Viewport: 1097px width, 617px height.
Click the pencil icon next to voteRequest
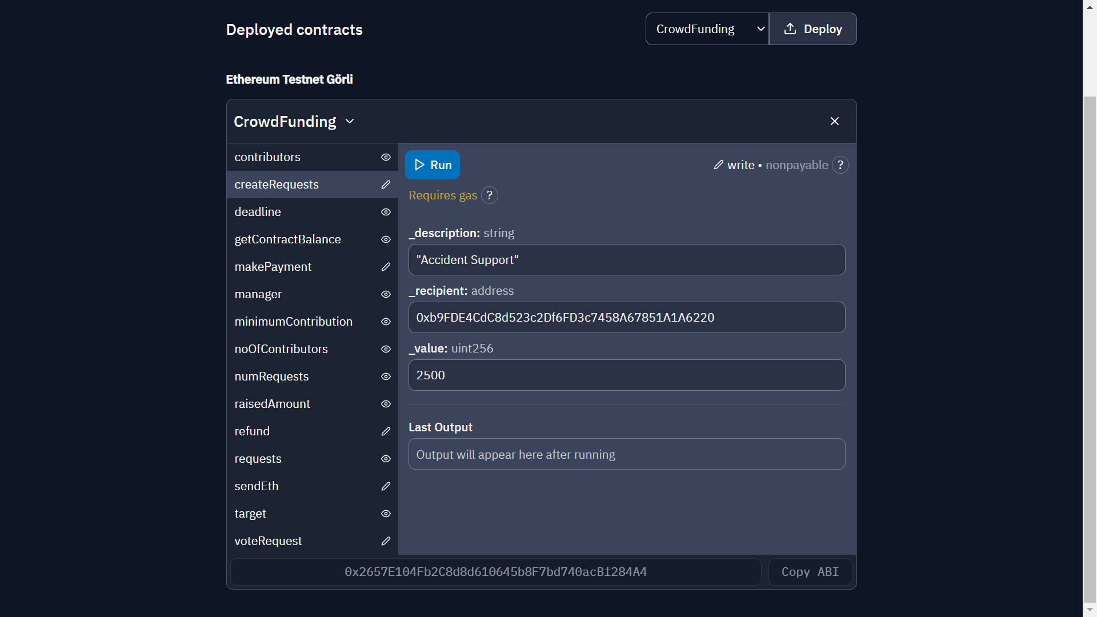tap(386, 541)
